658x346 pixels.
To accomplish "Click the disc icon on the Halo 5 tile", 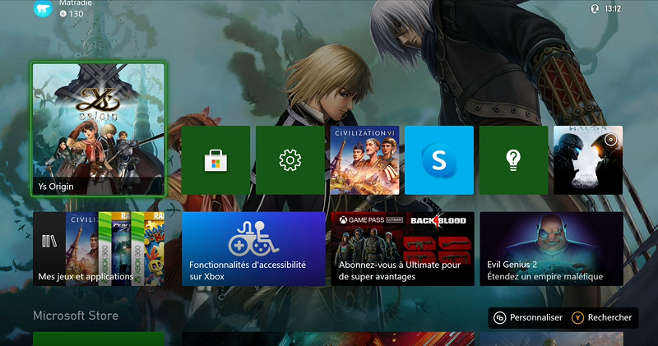I will coord(610,140).
